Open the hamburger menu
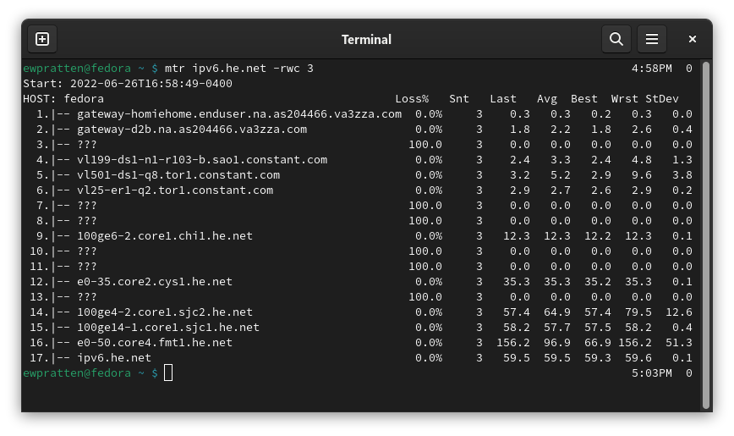The height and width of the screenshot is (436, 734). [x=652, y=39]
